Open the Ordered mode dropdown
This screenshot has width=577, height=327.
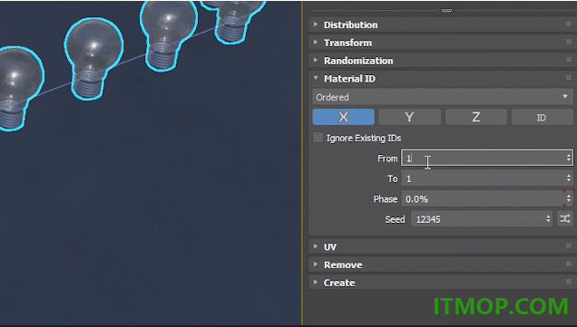coord(443,97)
